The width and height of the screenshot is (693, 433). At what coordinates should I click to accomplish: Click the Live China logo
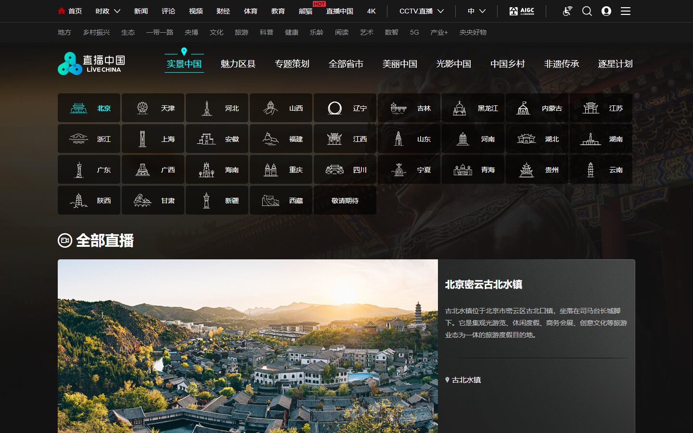[x=91, y=64]
